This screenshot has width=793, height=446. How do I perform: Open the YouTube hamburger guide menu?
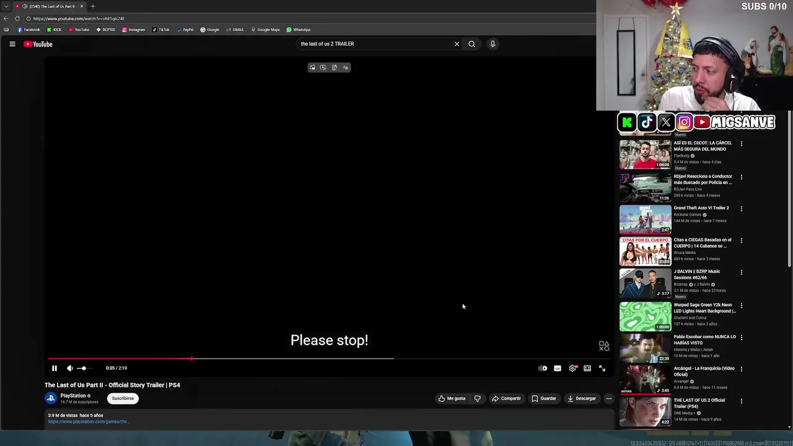(x=12, y=44)
